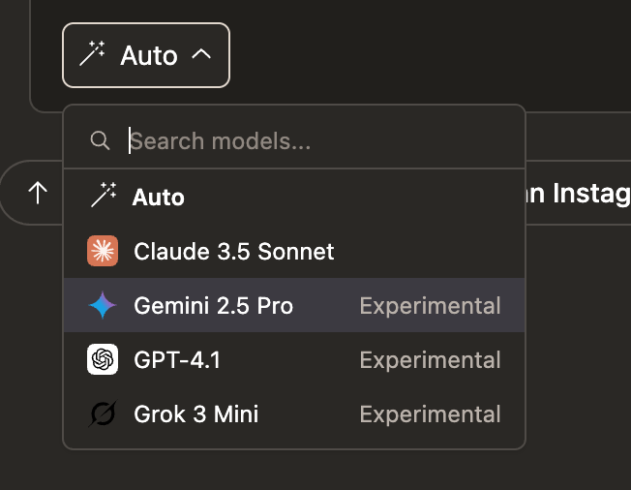This screenshot has width=631, height=490.
Task: Click the OpenAI GPT-4.1 logo icon
Action: tap(103, 360)
